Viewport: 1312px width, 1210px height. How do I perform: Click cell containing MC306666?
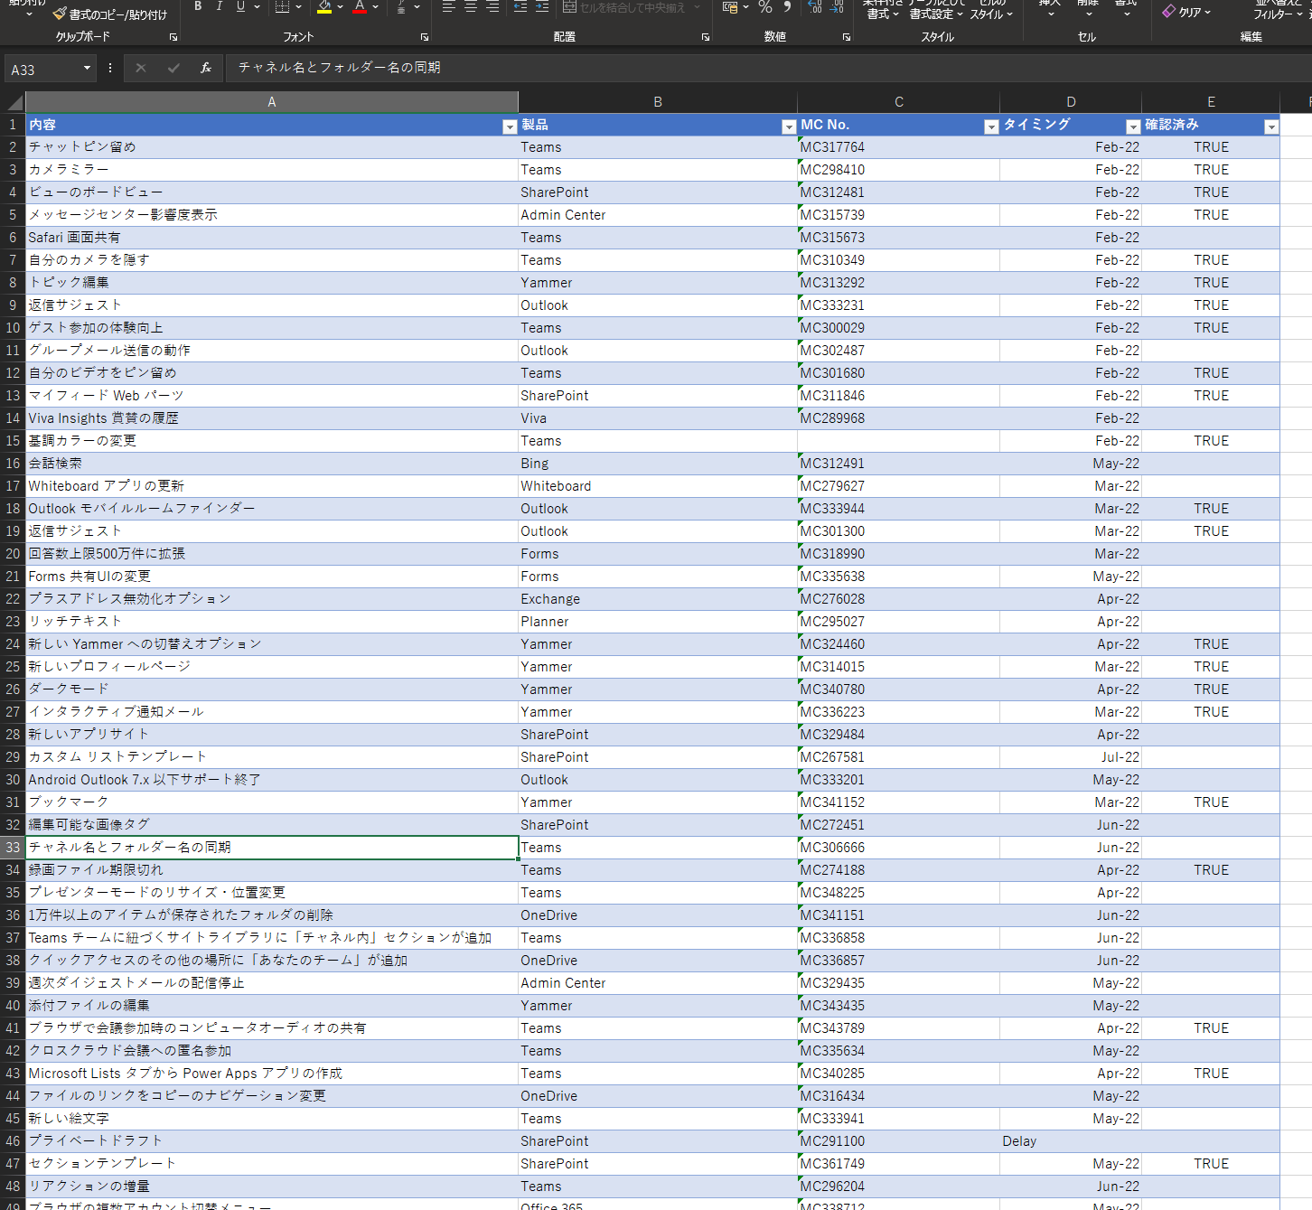(899, 848)
